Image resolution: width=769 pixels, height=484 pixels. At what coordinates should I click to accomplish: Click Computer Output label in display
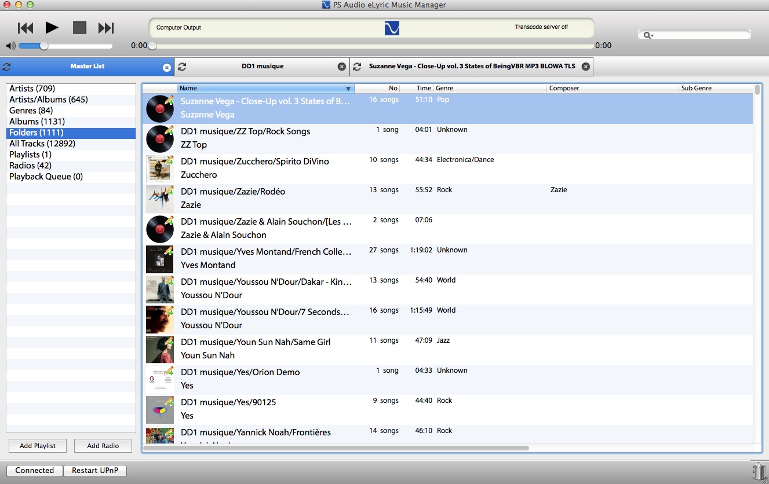[x=179, y=28]
